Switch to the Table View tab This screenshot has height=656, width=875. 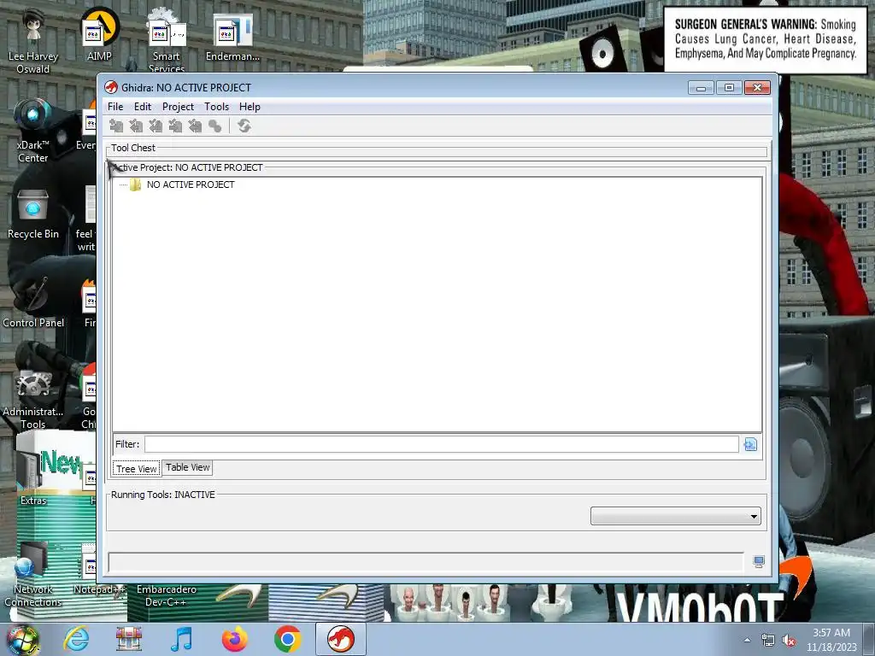pos(187,467)
